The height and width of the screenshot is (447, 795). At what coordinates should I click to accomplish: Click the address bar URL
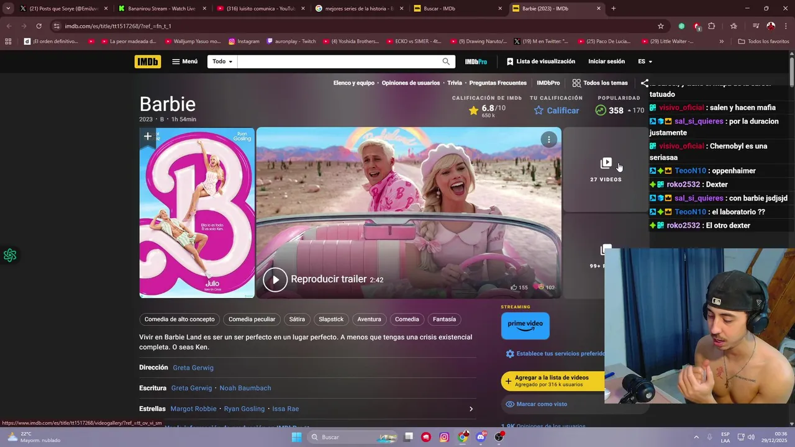118,26
